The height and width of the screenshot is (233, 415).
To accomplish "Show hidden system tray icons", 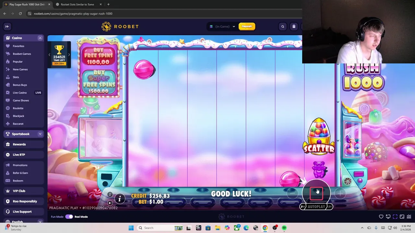I will (362, 228).
